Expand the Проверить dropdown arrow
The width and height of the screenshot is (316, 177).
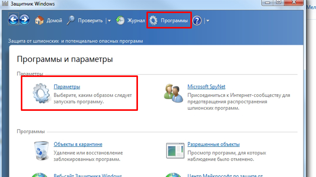(109, 20)
